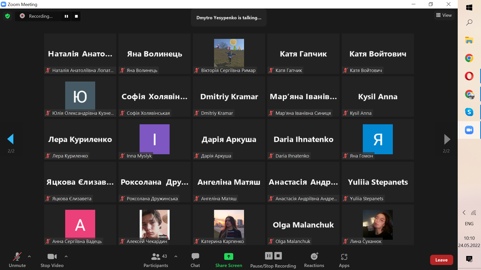The height and width of the screenshot is (270, 481).
Task: Select Алексей Чекардин's video thumbnail
Action: (154, 224)
